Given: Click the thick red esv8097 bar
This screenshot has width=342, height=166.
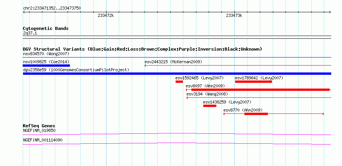Looking at the screenshot, I should [261, 90].
